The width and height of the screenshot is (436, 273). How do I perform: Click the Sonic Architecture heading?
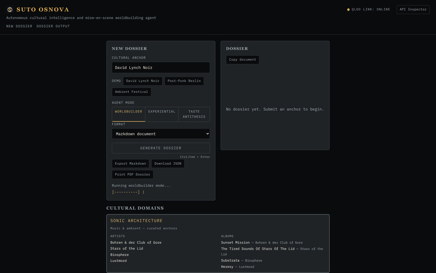pos(136,220)
